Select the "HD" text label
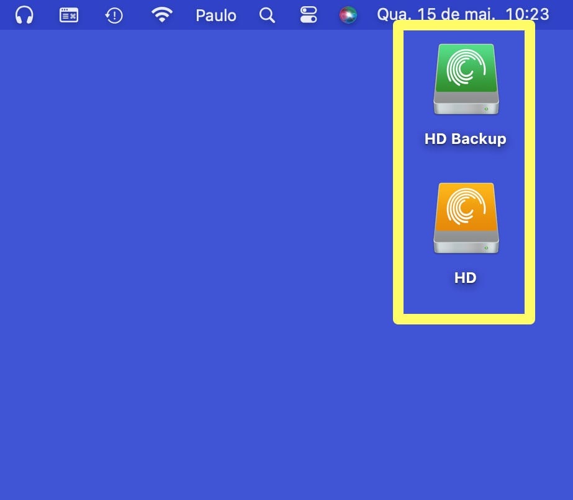Viewport: 573px width, 500px height. (466, 277)
